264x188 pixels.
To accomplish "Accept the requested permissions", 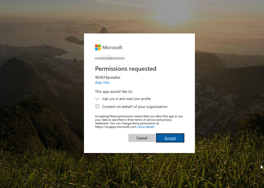I will pyautogui.click(x=170, y=138).
